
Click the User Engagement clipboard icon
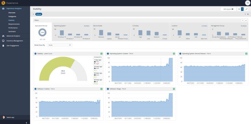click(x=3, y=45)
